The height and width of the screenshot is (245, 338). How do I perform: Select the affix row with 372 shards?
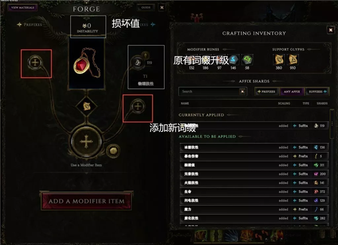(x=254, y=191)
